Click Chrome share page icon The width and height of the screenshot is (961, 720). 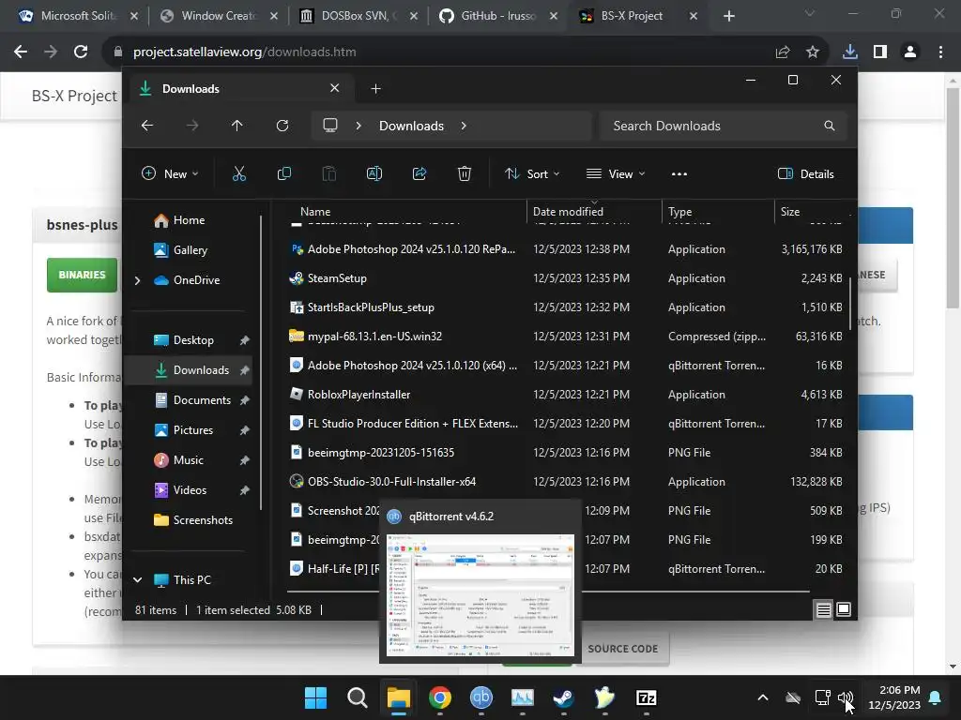pyautogui.click(x=783, y=52)
